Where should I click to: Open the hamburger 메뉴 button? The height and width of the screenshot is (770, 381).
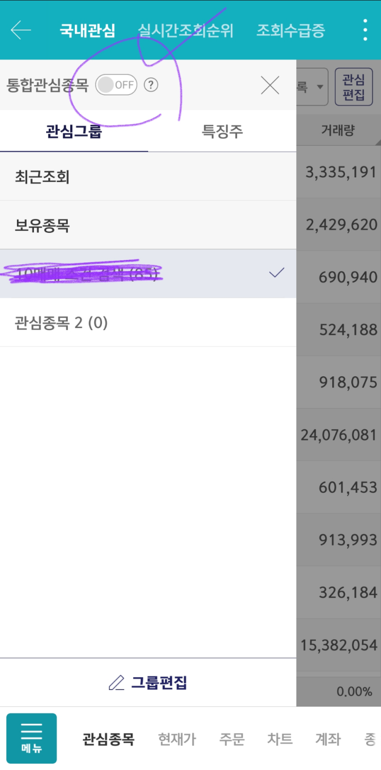pyautogui.click(x=31, y=738)
